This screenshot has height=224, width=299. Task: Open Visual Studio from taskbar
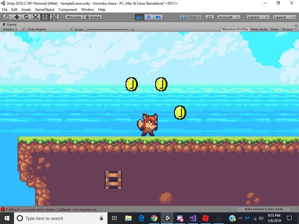[193, 218]
